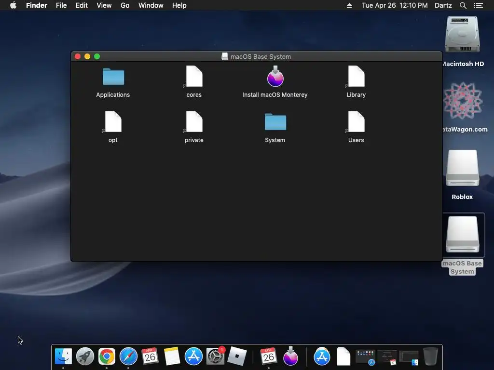Launch Safari compass icon in Dock

128,357
